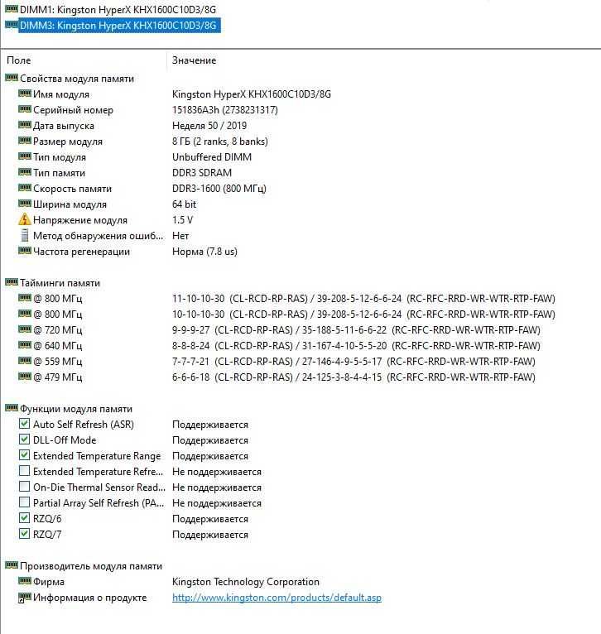
Task: Click the icon next to Частота регенерации
Action: click(25, 251)
